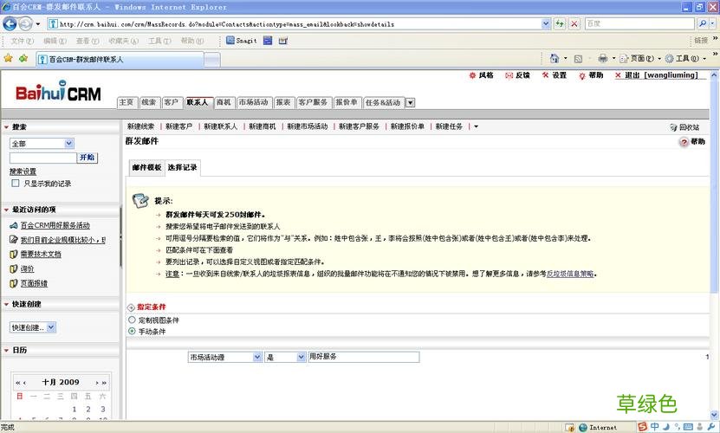Click the IE back navigation arrow
Image resolution: width=720 pixels, height=433 pixels.
[x=10, y=23]
